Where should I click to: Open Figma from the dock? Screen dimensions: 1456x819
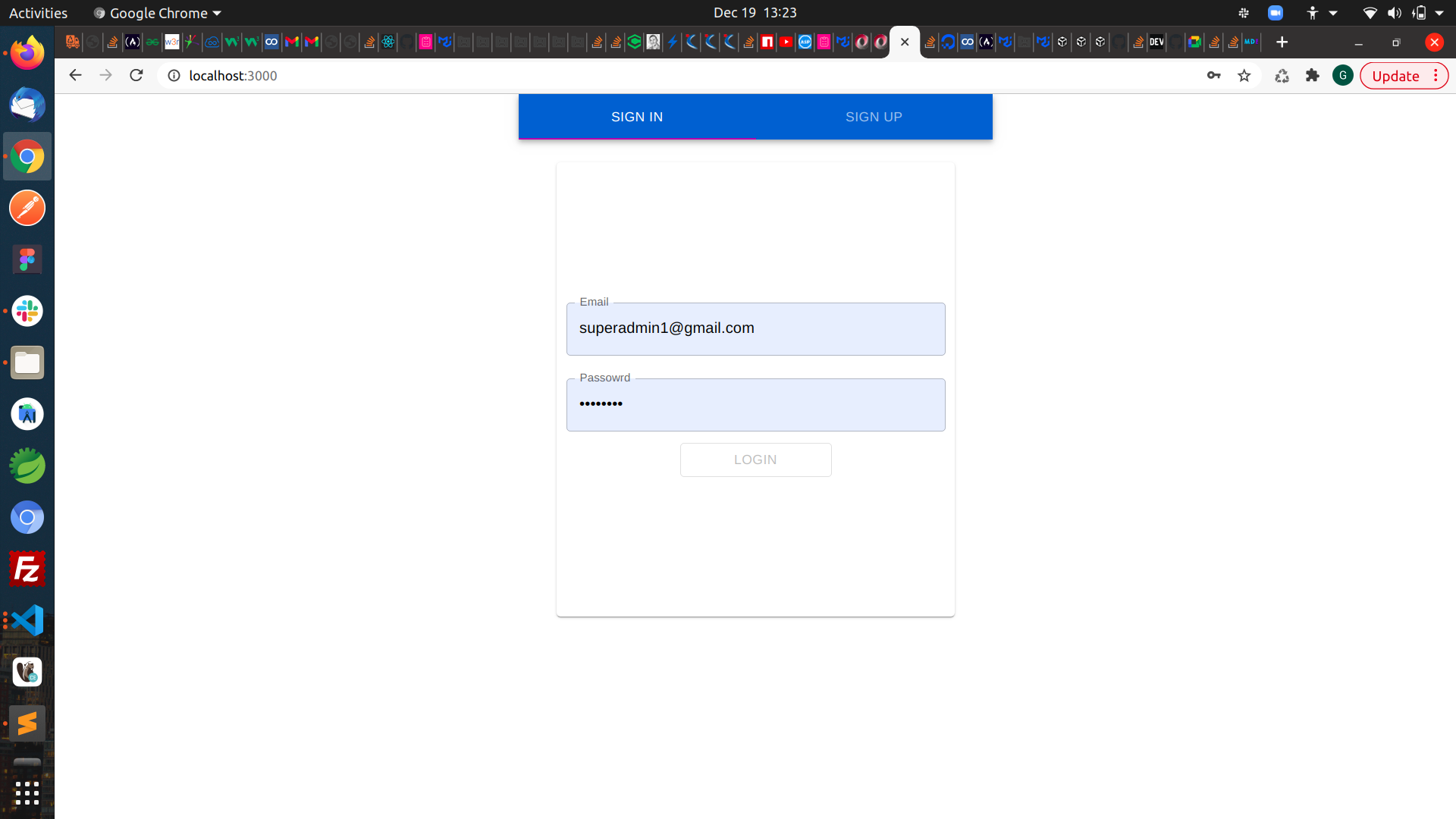click(27, 259)
